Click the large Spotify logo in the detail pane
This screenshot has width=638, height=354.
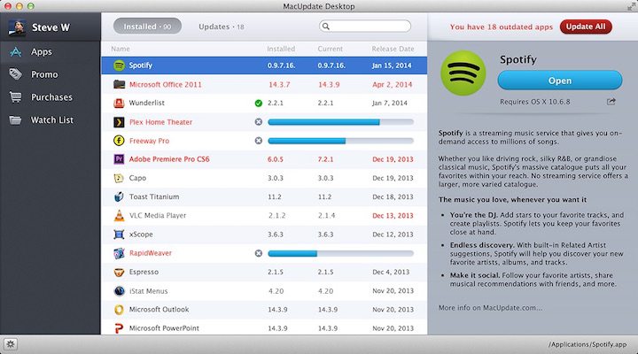[463, 73]
